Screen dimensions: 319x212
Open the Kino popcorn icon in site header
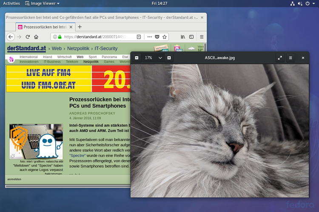(x=177, y=48)
